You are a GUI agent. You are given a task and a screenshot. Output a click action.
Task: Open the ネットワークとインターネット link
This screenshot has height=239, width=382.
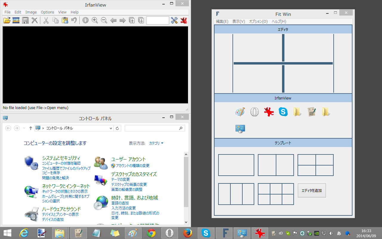66,186
